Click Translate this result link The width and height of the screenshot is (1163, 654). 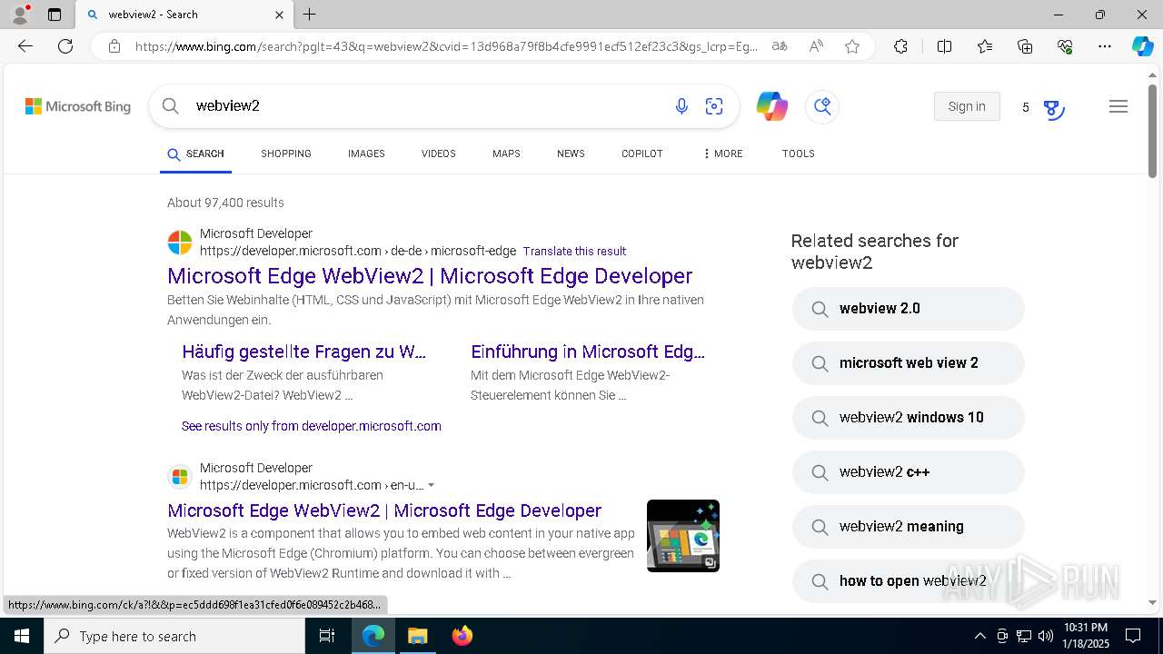[x=574, y=252]
